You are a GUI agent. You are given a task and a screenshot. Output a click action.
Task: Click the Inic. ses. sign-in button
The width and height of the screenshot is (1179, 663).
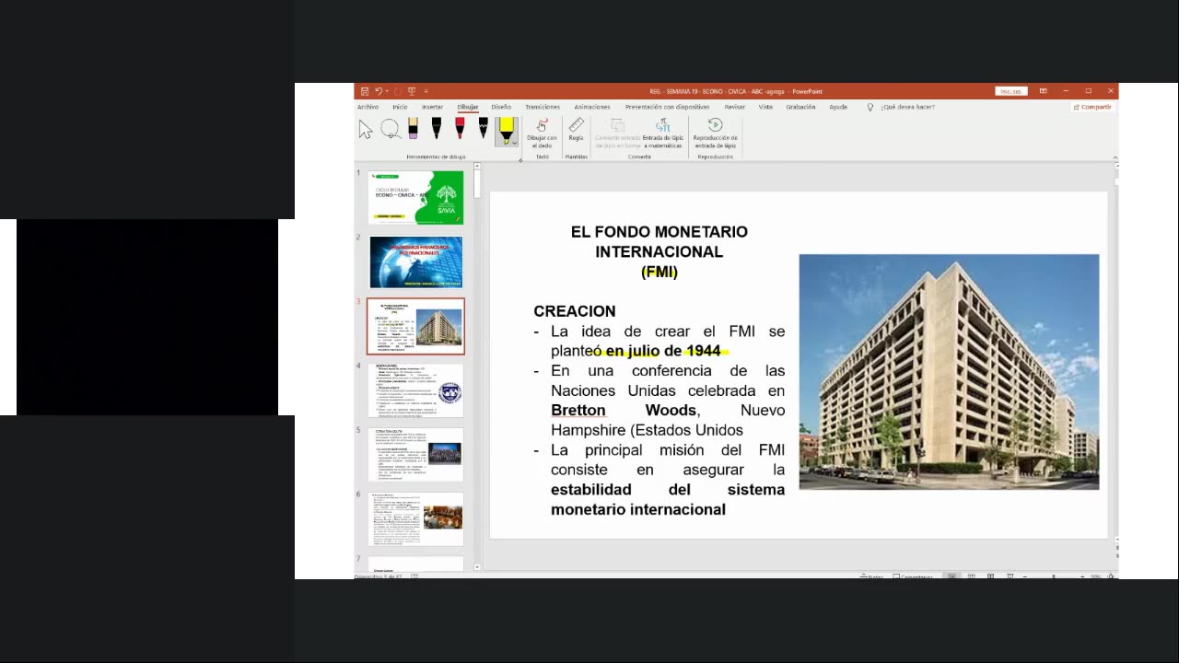click(x=1010, y=91)
